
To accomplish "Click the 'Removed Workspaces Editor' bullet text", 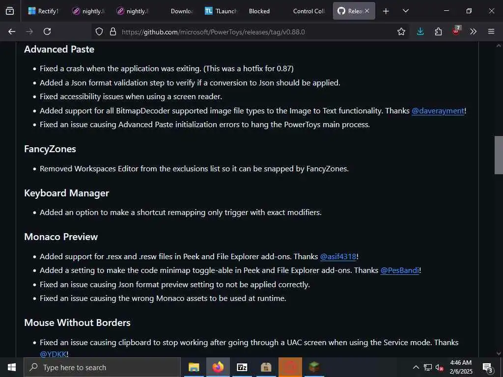I will (x=194, y=169).
